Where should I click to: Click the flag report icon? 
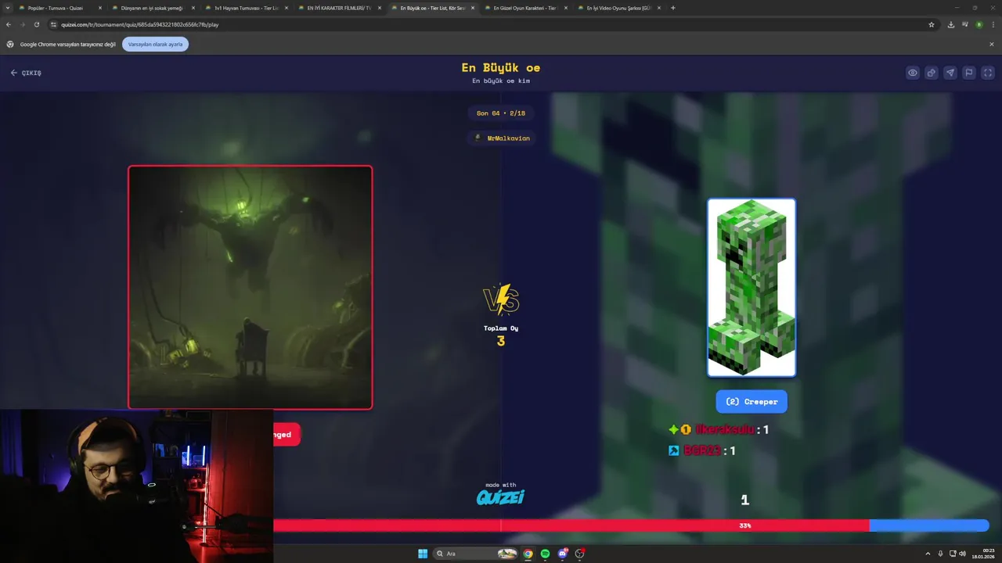click(969, 73)
